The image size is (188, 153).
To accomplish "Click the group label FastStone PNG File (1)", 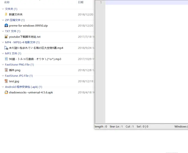I will [19, 64].
